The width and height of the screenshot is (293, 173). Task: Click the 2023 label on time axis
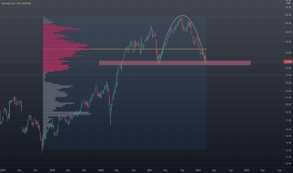(247, 170)
